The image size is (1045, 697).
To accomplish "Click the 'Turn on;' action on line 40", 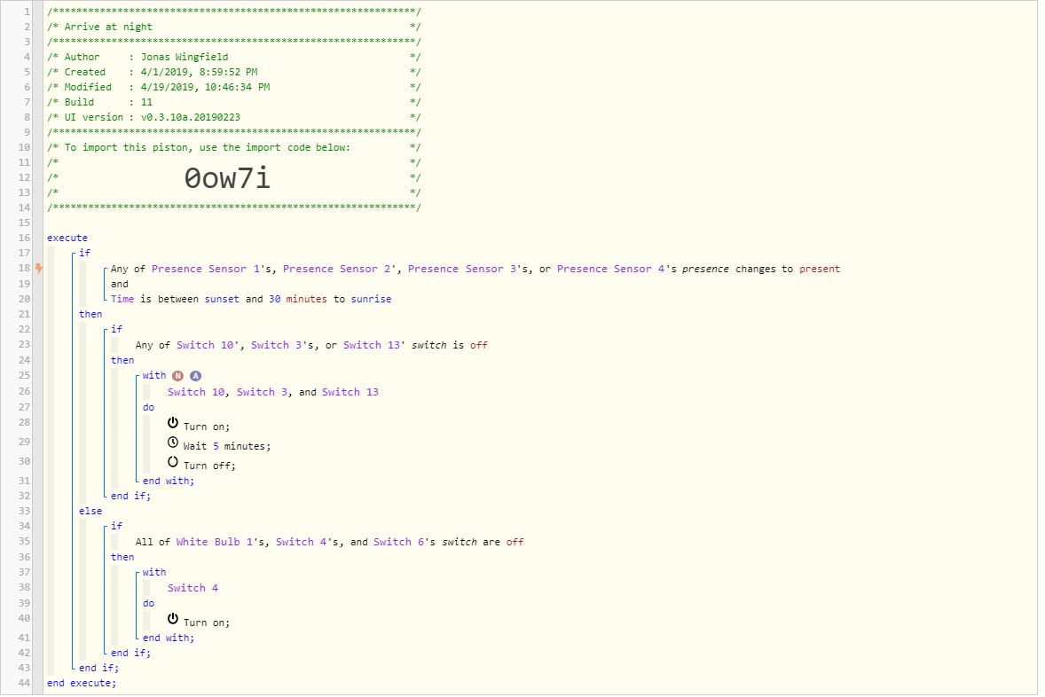I will click(x=207, y=623).
